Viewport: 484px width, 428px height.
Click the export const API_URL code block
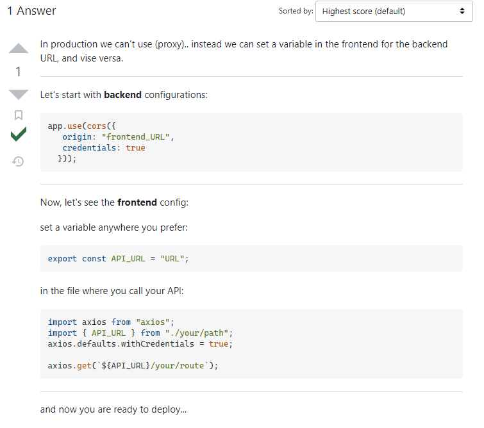[251, 259]
